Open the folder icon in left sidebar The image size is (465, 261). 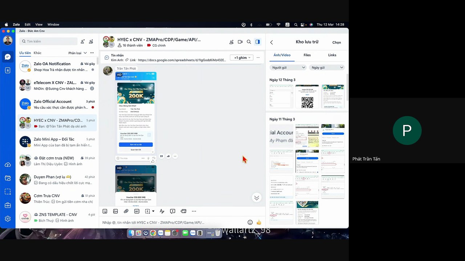pos(8,178)
